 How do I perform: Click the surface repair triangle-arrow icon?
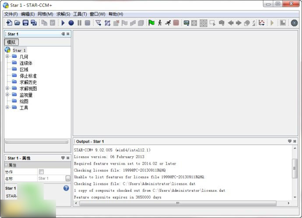point(98,23)
